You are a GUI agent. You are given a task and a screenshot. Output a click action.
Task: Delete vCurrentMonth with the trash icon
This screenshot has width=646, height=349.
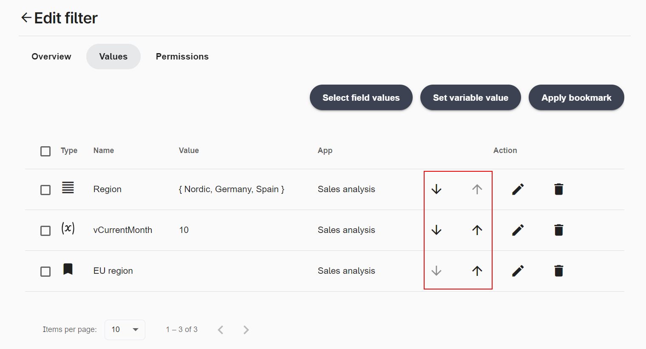point(558,230)
